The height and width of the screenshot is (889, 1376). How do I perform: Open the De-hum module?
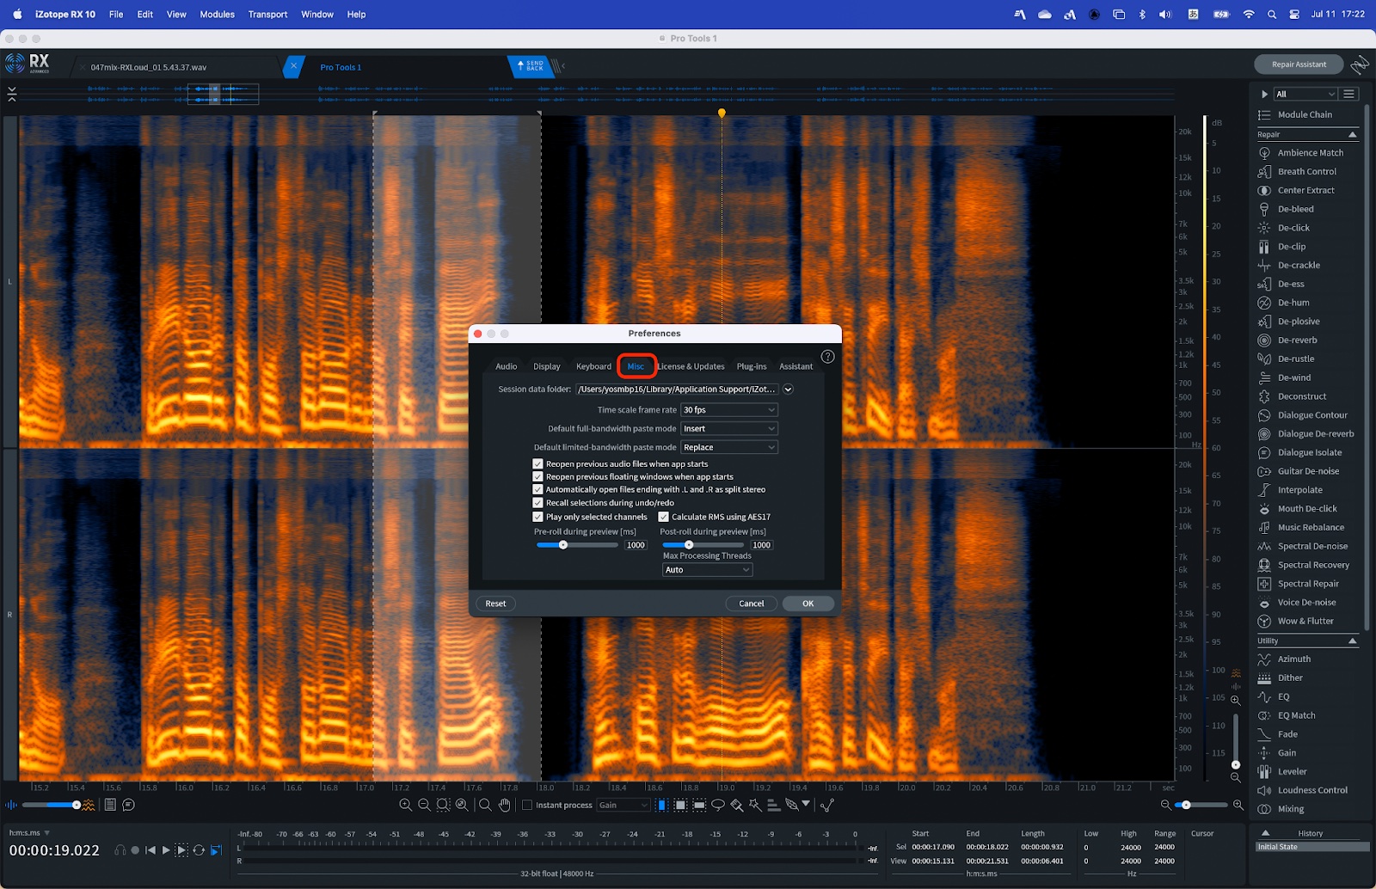pyautogui.click(x=1293, y=303)
